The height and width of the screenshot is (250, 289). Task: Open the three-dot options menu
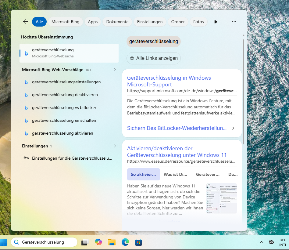point(234,22)
